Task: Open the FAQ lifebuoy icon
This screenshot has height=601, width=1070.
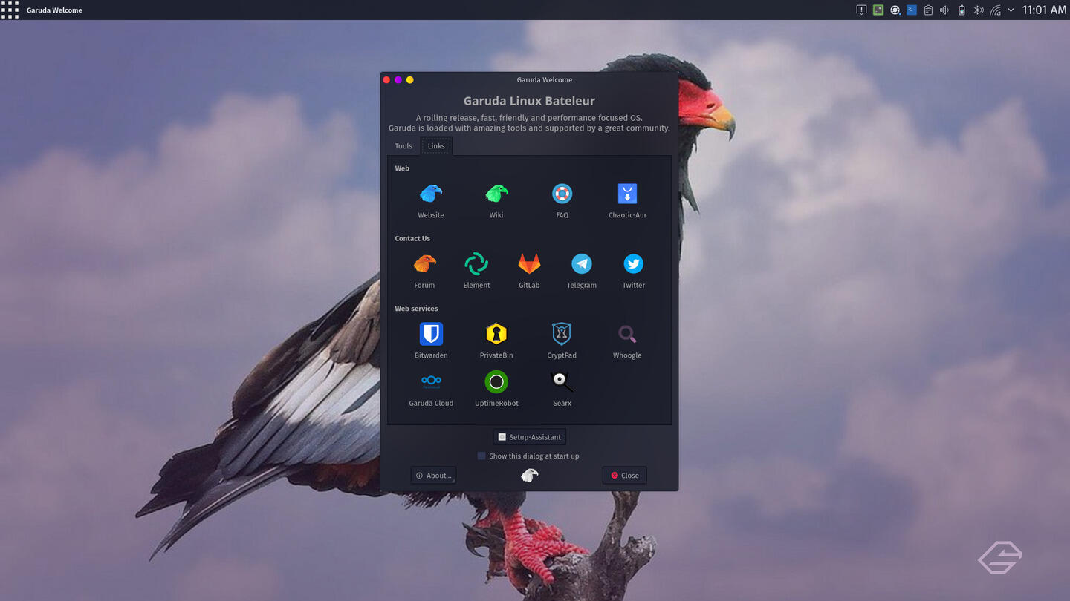Action: coord(562,194)
